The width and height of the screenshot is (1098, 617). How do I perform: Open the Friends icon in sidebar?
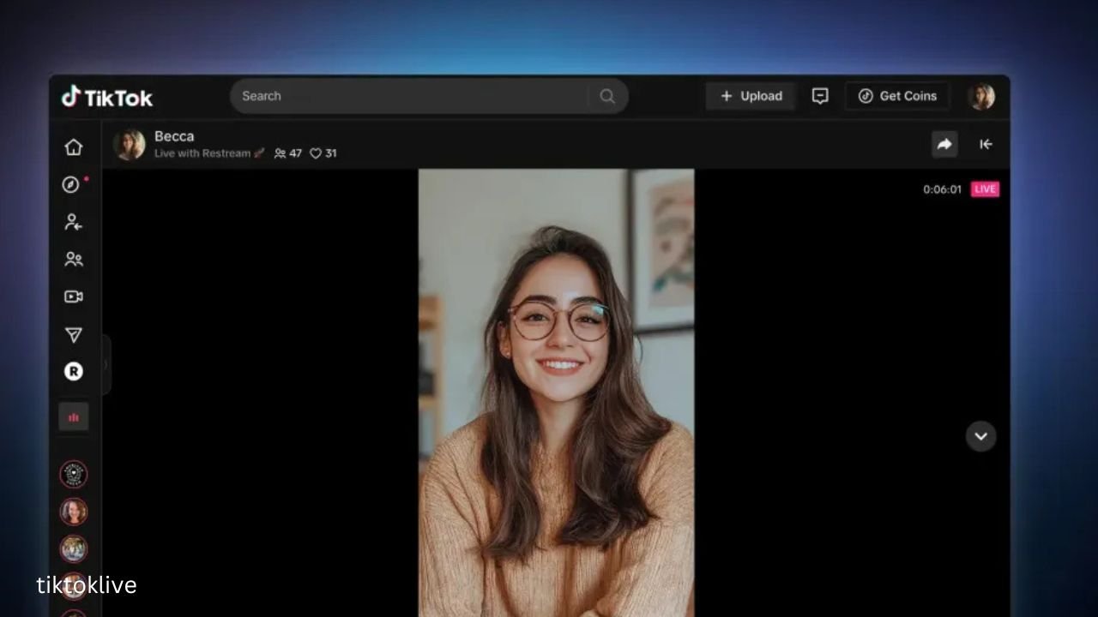point(74,259)
